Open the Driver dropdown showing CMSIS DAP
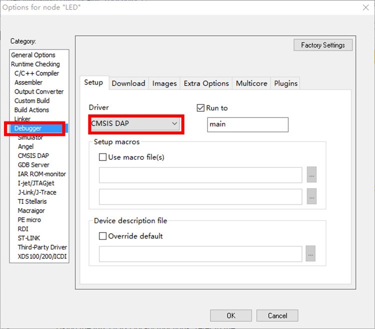The image size is (375, 329). coord(135,123)
